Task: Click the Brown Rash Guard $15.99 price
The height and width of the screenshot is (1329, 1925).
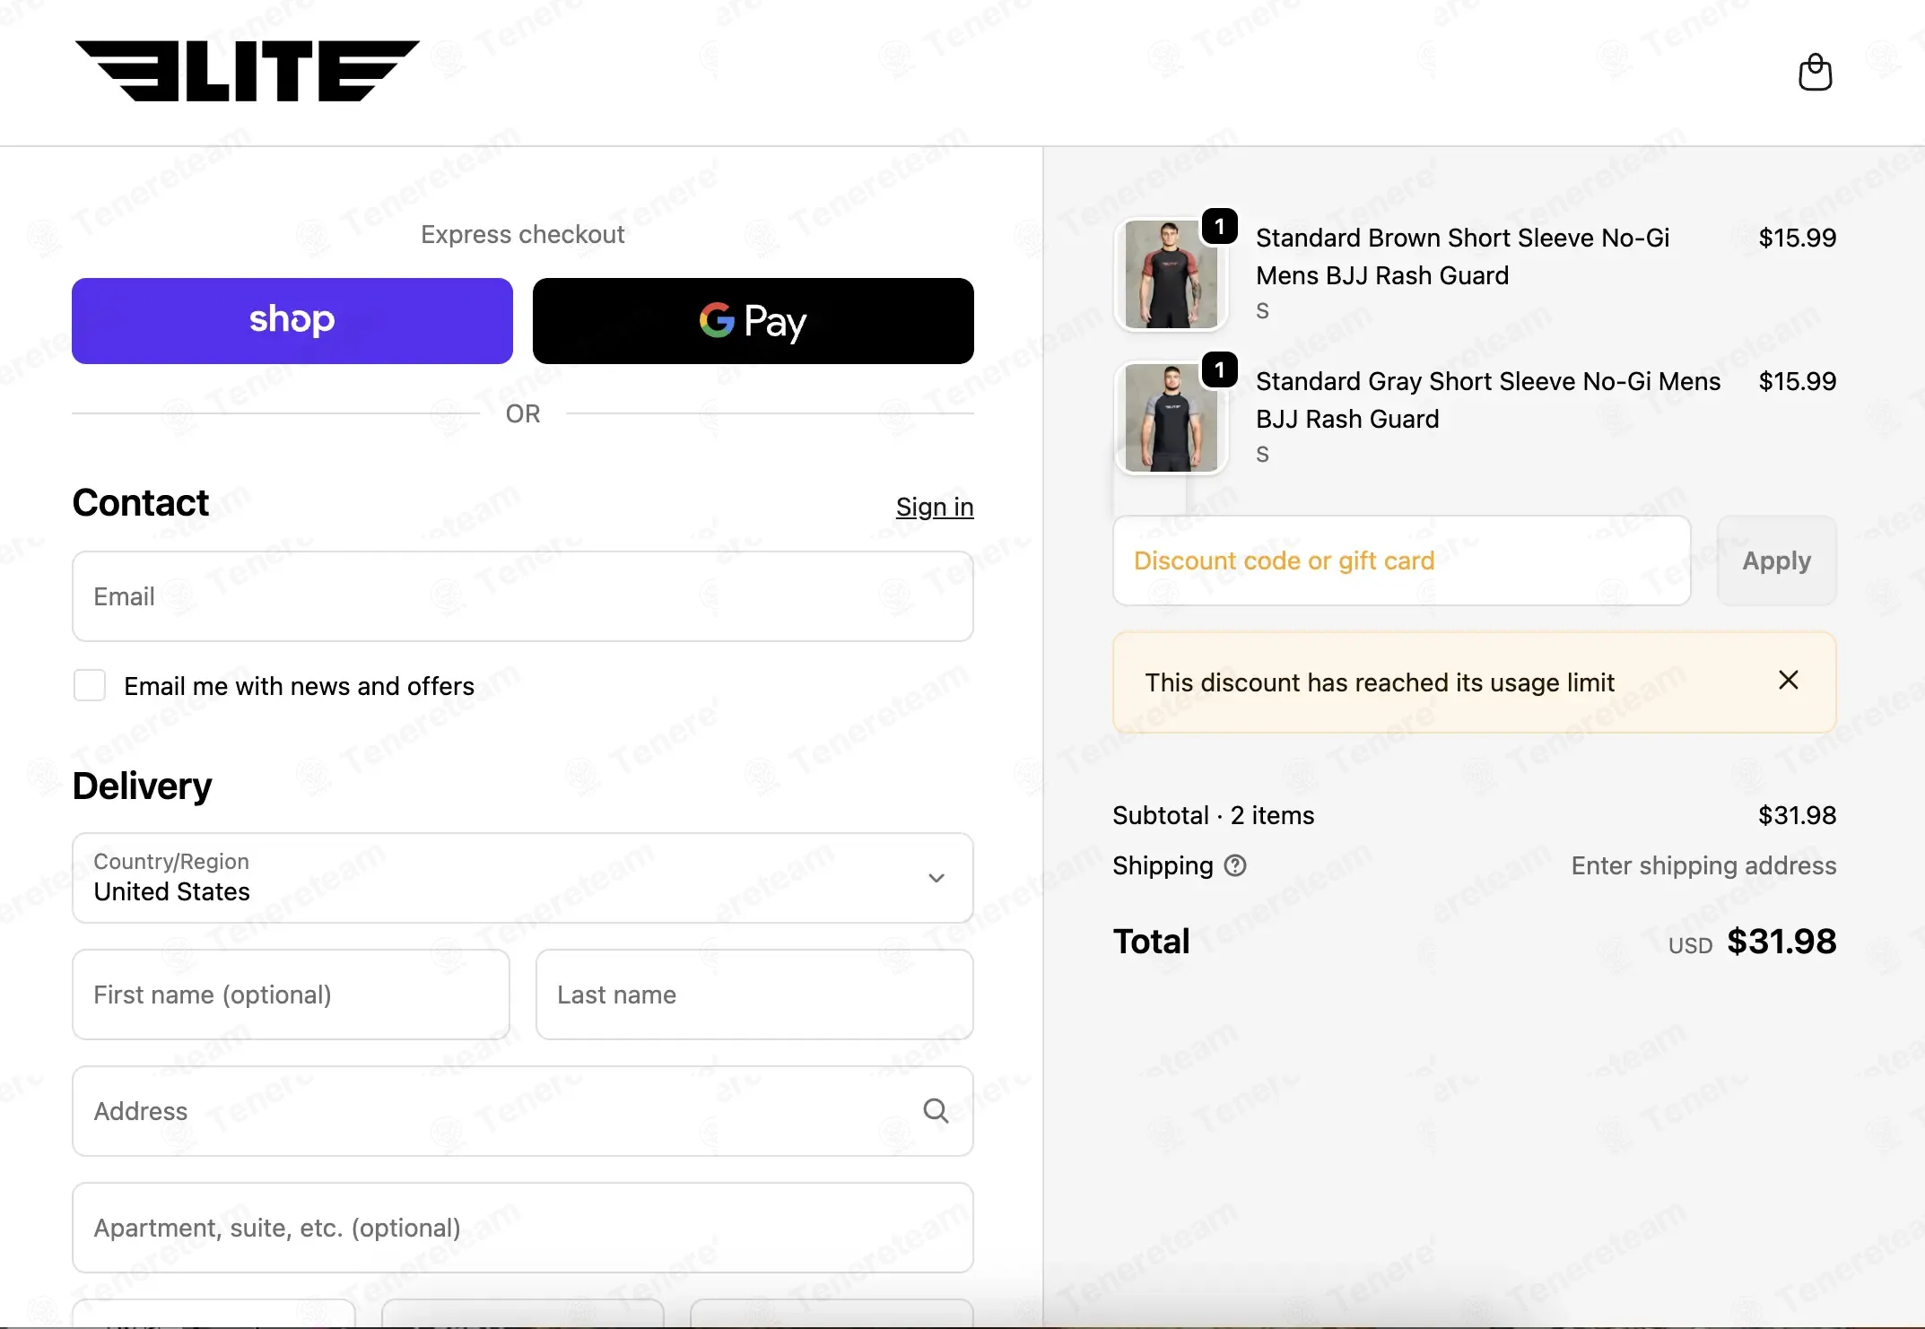Action: point(1798,238)
